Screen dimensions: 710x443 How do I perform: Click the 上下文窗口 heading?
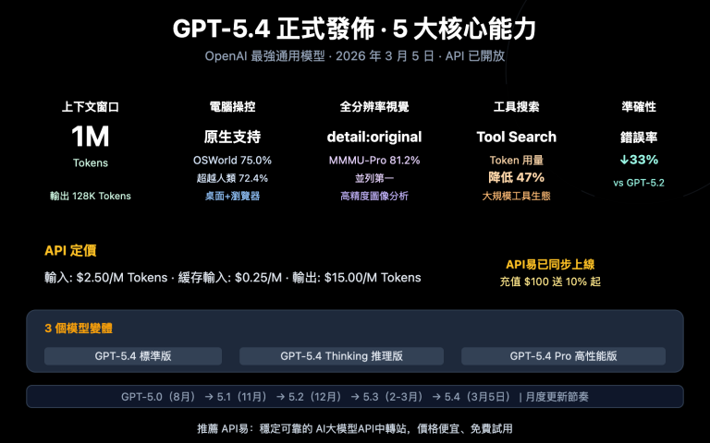pos(91,107)
